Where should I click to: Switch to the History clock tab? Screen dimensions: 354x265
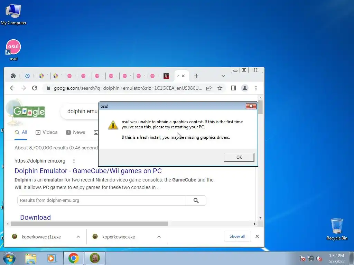tap(27, 76)
